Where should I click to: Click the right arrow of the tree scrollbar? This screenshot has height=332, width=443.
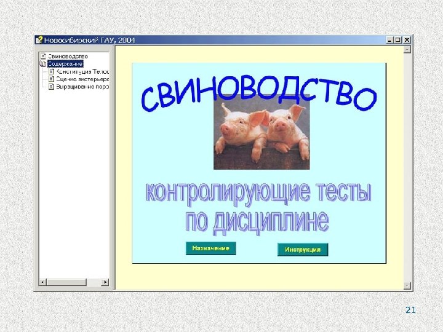[x=105, y=282]
